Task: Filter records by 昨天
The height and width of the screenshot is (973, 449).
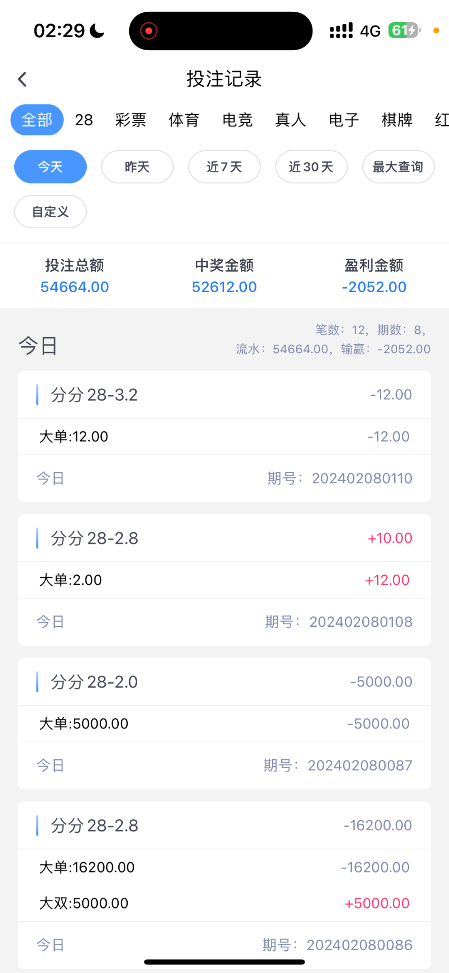Action: (x=137, y=167)
